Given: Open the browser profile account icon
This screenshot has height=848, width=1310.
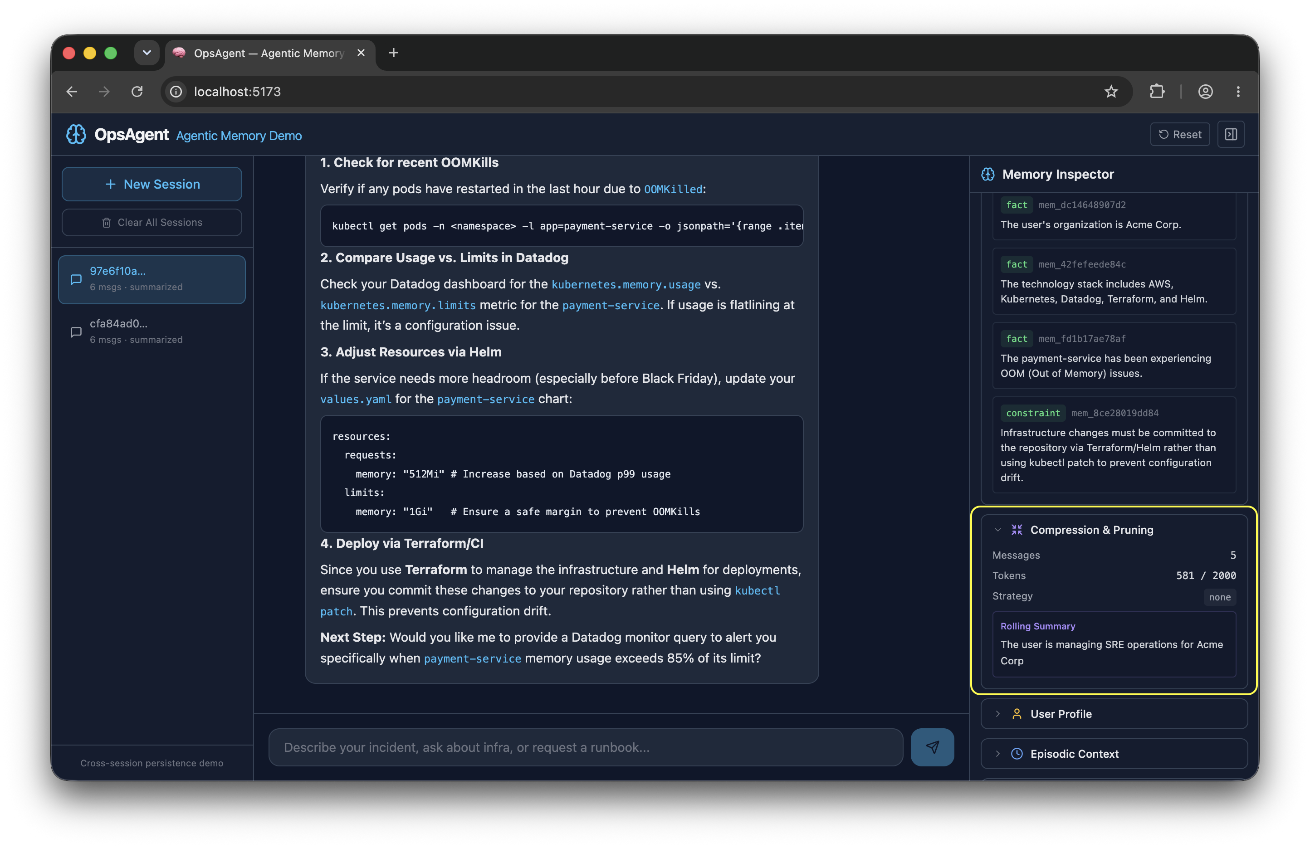Looking at the screenshot, I should click(x=1205, y=91).
